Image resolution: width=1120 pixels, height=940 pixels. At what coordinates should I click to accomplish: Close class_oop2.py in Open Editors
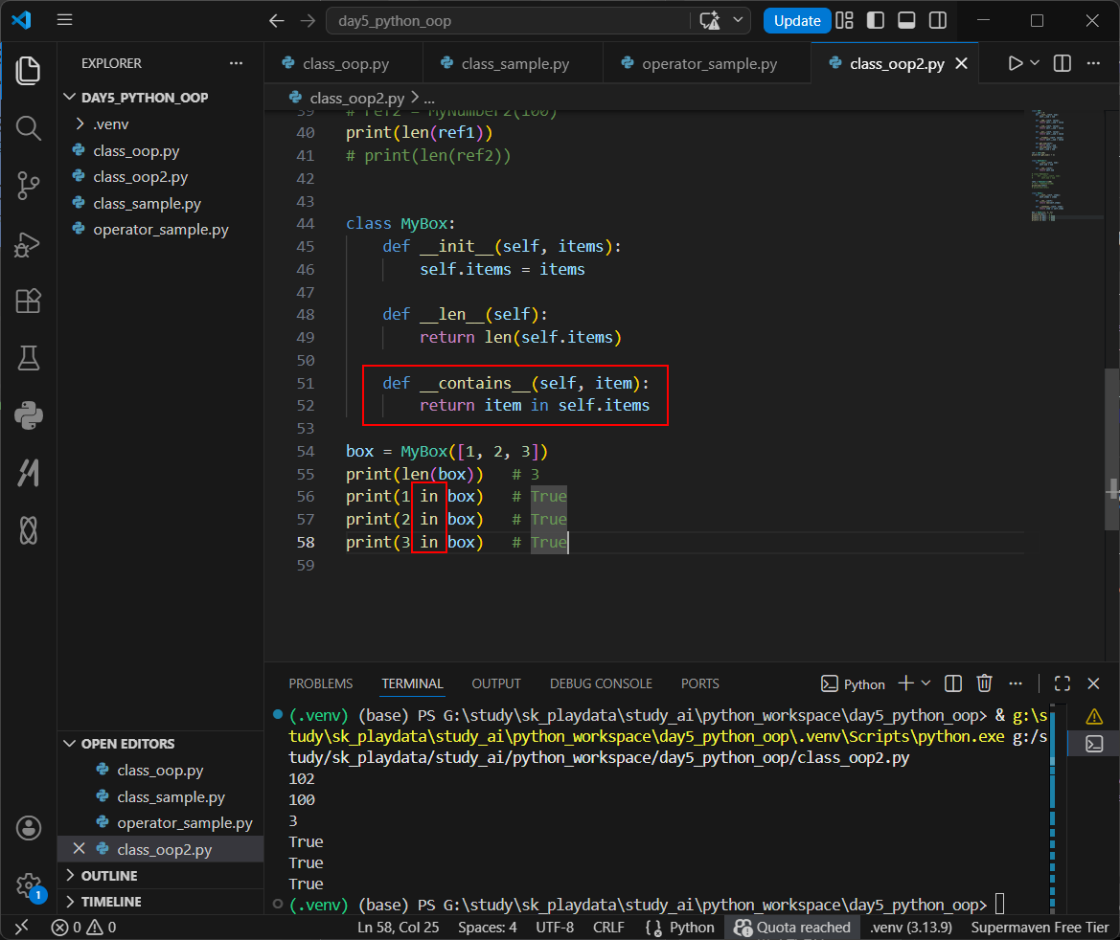pos(79,849)
